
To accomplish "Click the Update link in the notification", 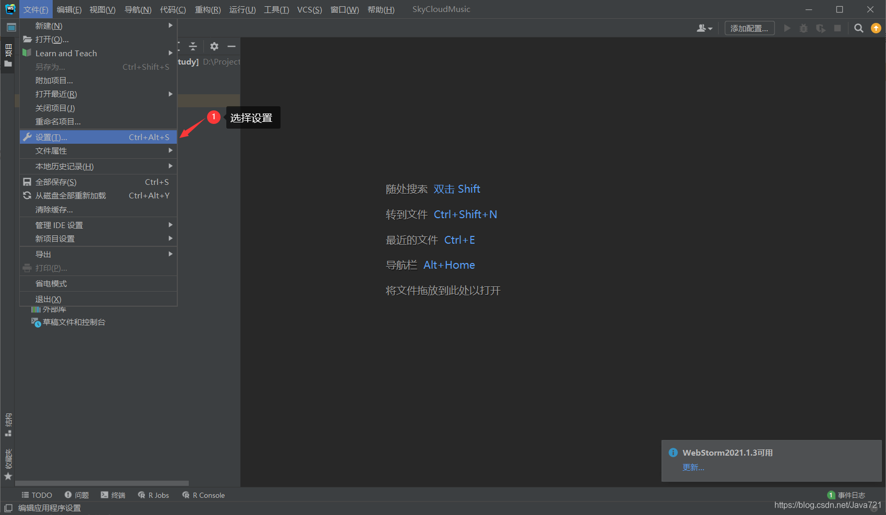I will [693, 468].
